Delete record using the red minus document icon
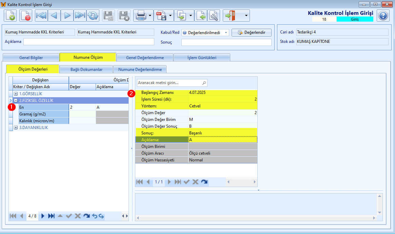The image size is (395, 234). coord(25,16)
